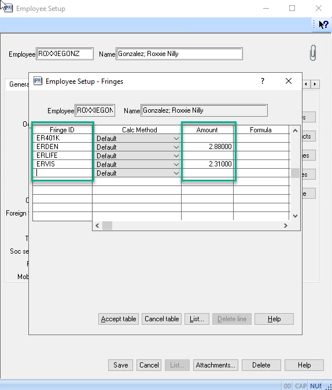Click the paperclip attachment icon

click(313, 53)
